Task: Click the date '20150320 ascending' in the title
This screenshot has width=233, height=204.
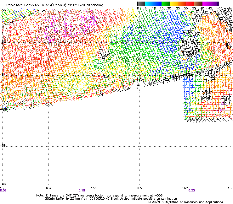Action: point(85,5)
